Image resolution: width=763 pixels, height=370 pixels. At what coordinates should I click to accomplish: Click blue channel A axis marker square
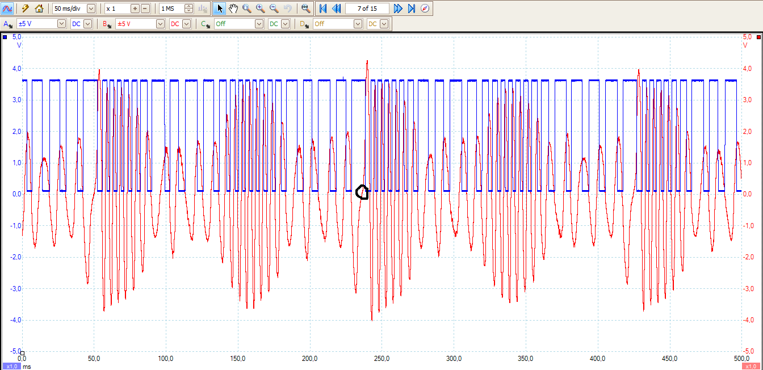coord(5,37)
